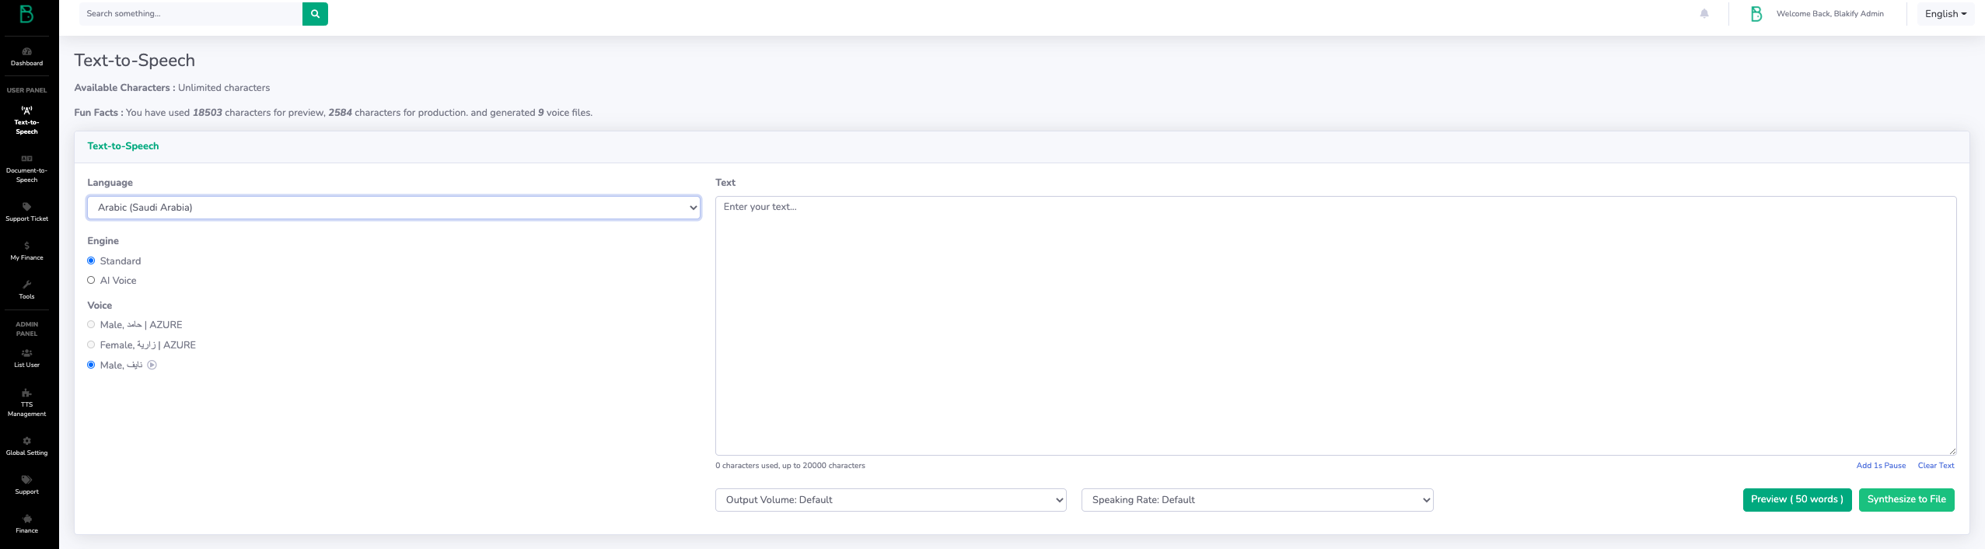Open the Tools wrench icon
Viewport: 1985px width, 549px height.
point(26,285)
